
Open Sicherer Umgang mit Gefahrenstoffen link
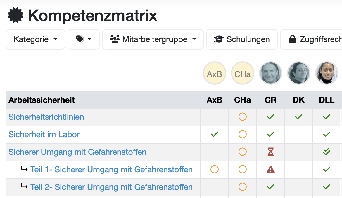[x=77, y=152]
